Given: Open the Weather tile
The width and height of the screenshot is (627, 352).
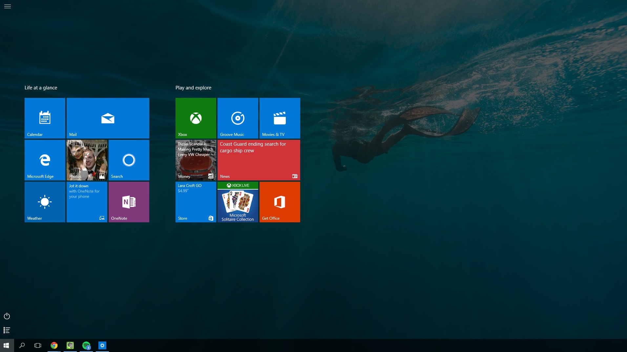Looking at the screenshot, I should (45, 202).
